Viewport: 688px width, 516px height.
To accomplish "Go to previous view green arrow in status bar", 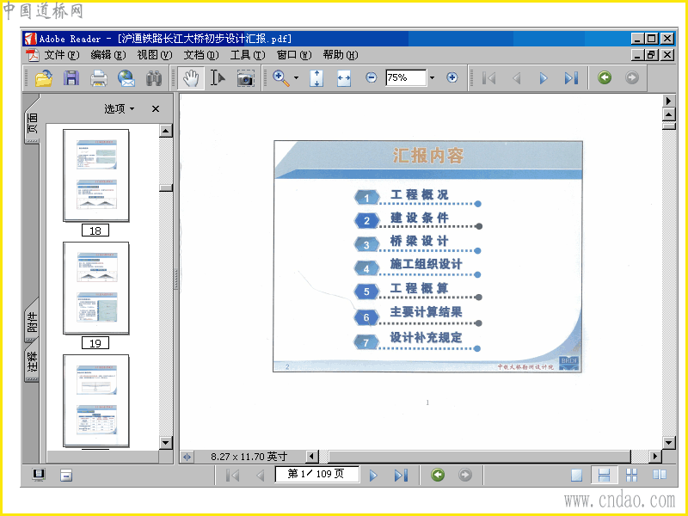I will pos(438,475).
